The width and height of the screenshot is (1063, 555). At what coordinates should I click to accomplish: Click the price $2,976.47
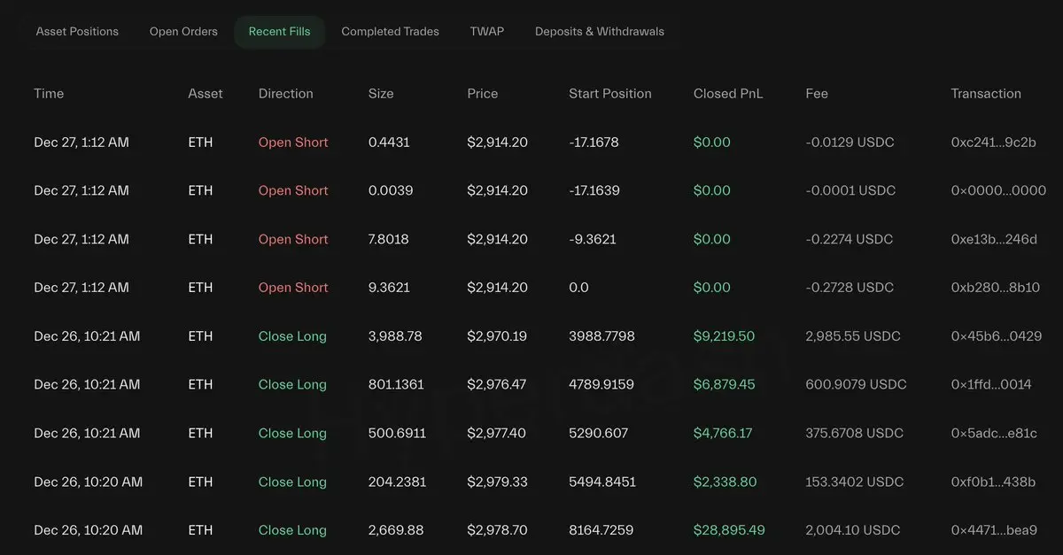point(497,384)
